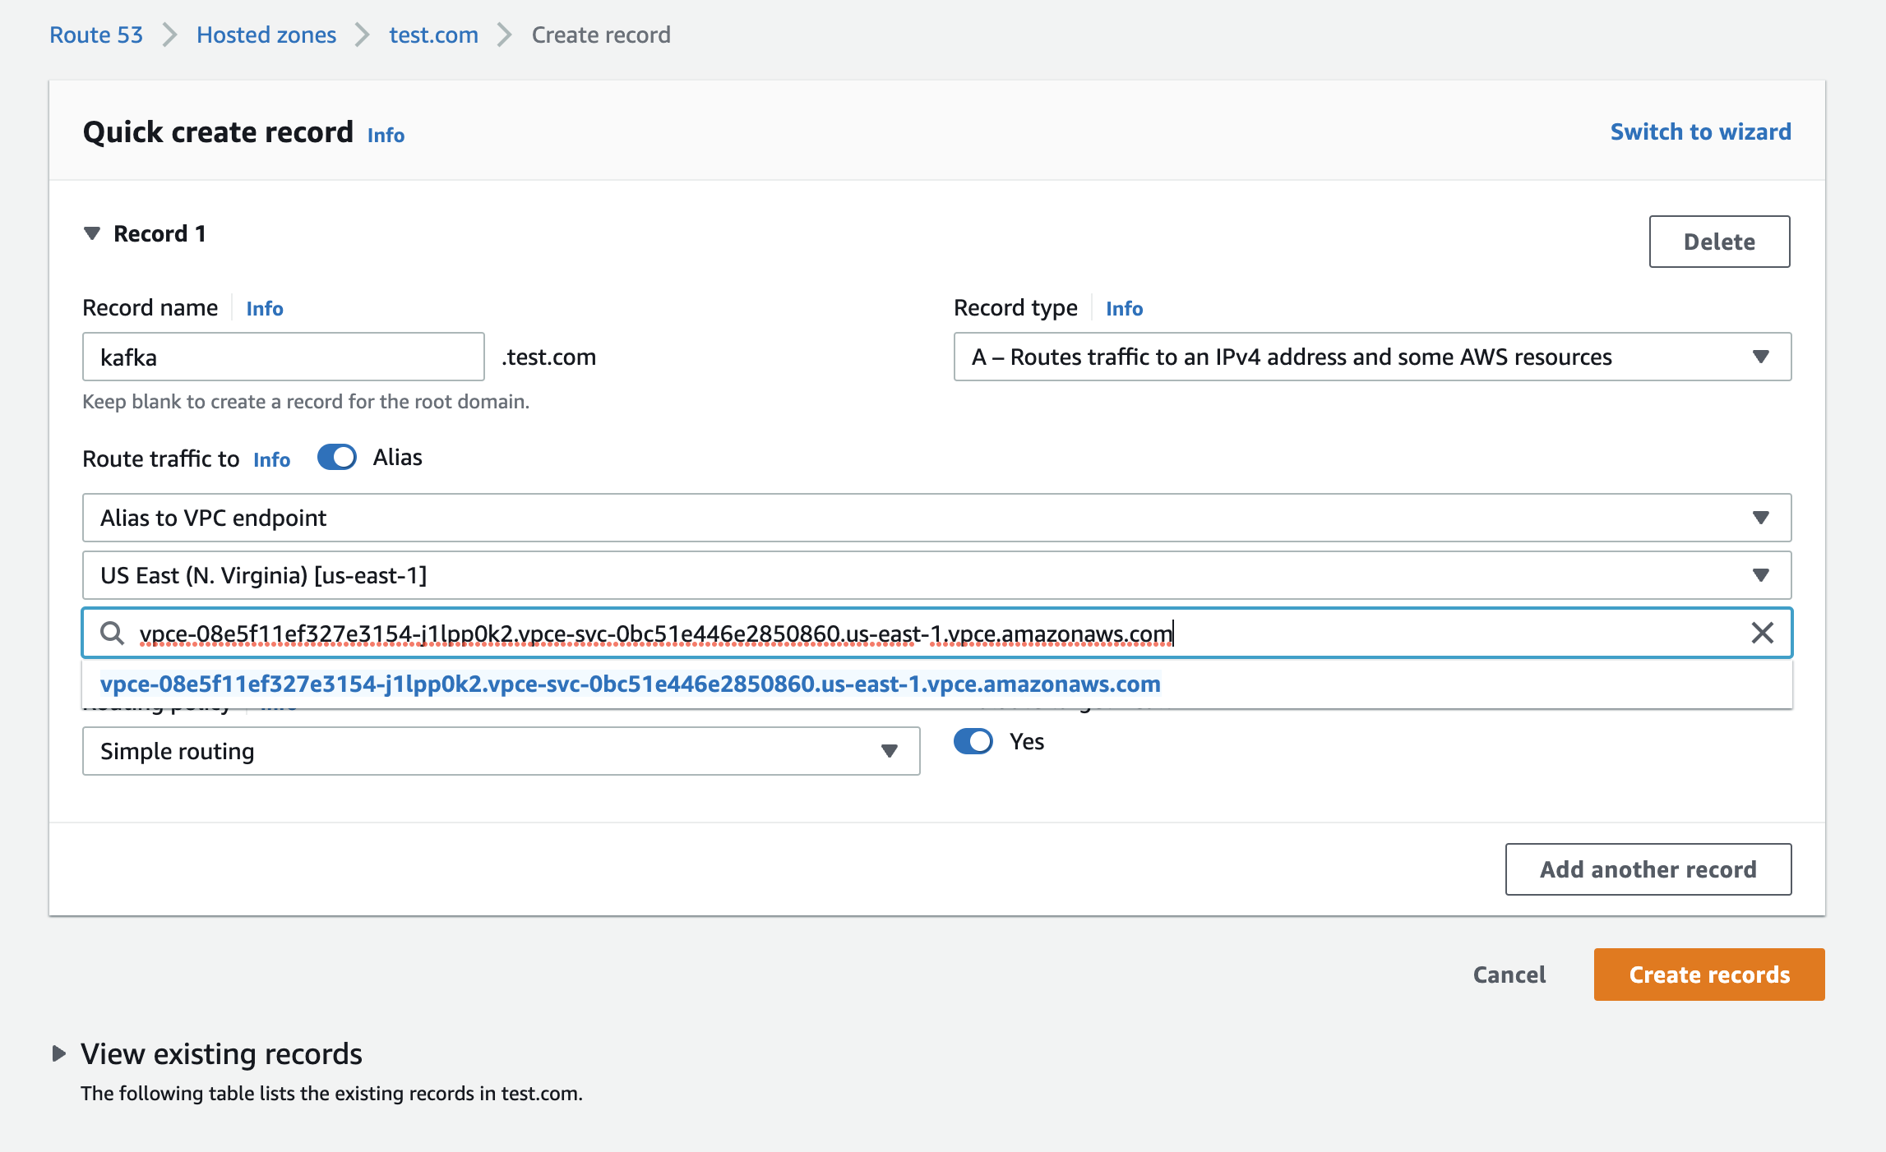This screenshot has height=1152, width=1886.
Task: Open Hosted zones breadcrumb
Action: pos(266,35)
